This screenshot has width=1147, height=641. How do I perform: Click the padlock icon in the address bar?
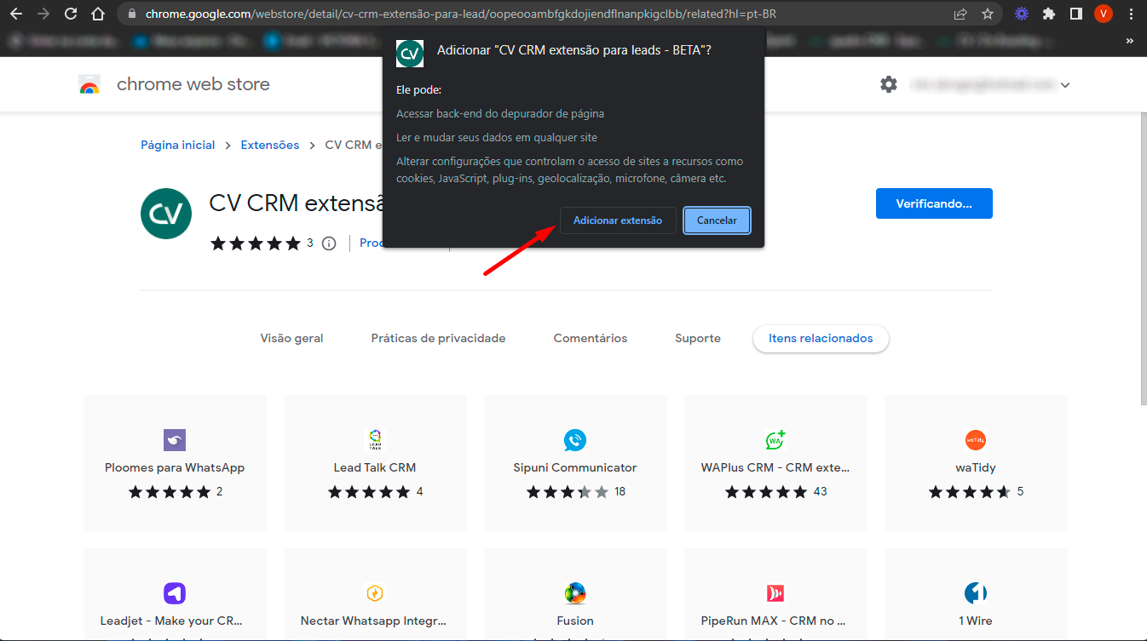coord(131,14)
